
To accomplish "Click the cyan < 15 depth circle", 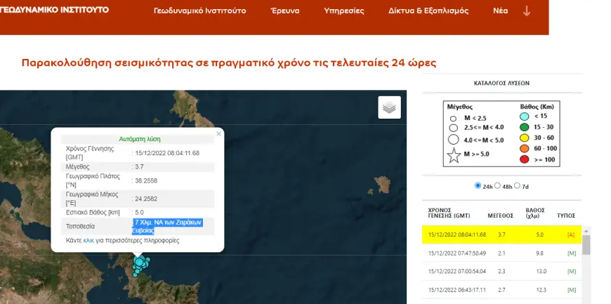I will [525, 117].
